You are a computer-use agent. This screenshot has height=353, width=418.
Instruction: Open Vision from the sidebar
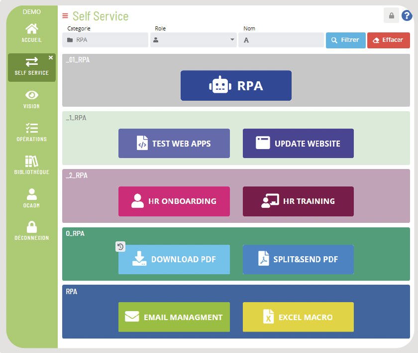(x=32, y=100)
